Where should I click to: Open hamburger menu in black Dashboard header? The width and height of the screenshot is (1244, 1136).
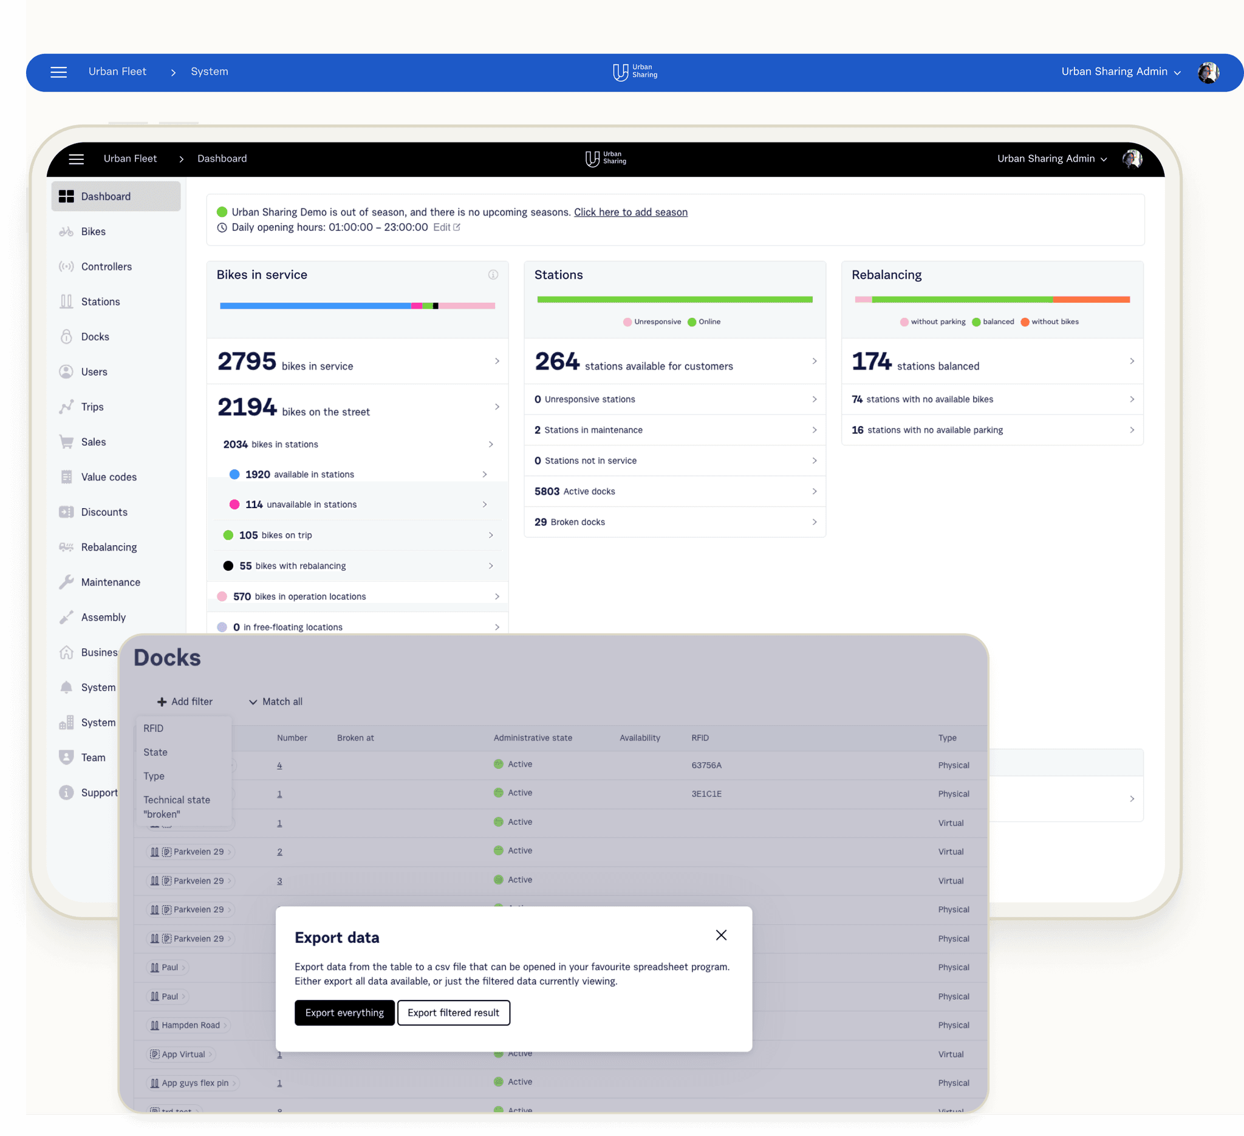pyautogui.click(x=76, y=159)
